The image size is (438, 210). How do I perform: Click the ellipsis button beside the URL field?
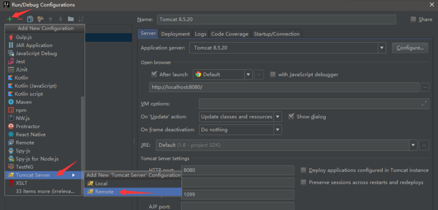coord(425,87)
